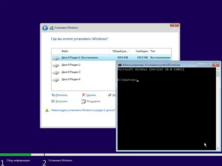Close the cmd.exe window
222x166 pixels.
point(216,65)
